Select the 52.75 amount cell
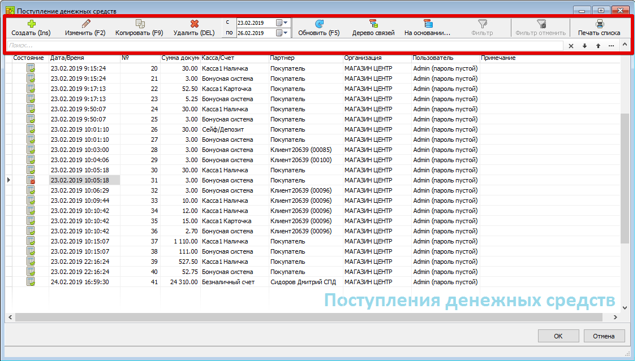 pyautogui.click(x=180, y=272)
